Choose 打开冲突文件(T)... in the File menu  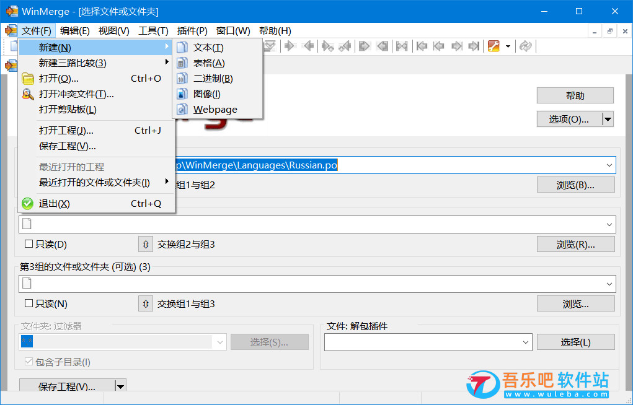[97, 94]
